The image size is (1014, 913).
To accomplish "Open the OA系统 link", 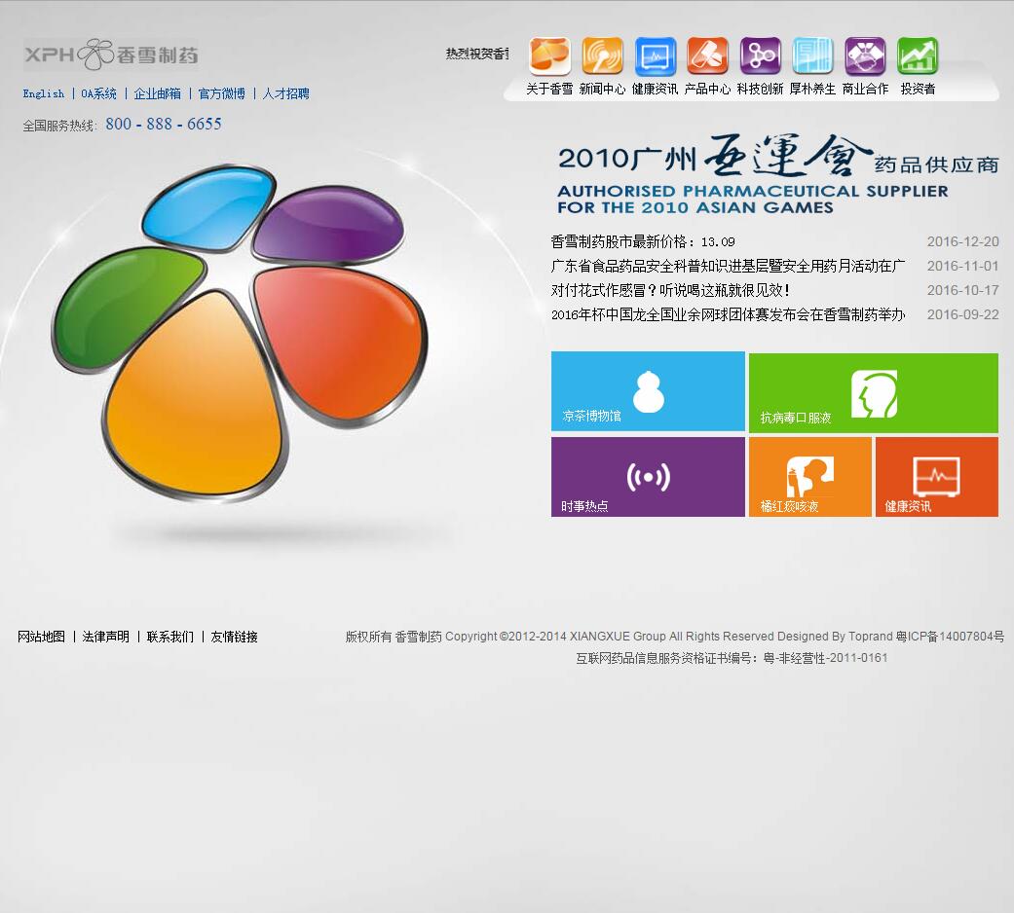I will click(99, 93).
